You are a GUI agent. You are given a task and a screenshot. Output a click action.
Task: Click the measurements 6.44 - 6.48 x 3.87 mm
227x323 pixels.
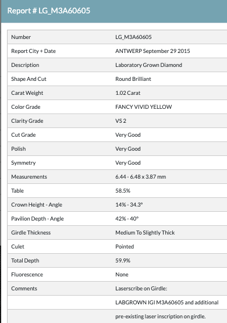coord(141,177)
